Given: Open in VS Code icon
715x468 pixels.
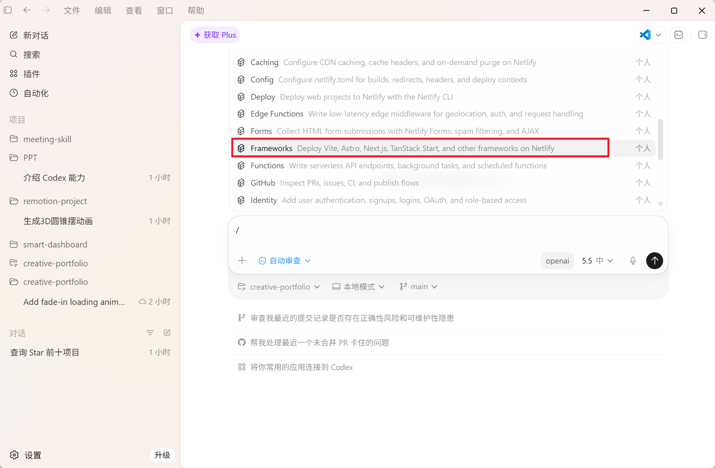Looking at the screenshot, I should coord(645,35).
